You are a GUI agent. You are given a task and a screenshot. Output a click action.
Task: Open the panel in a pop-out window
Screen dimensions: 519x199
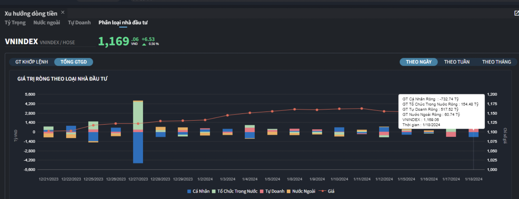coord(516,13)
